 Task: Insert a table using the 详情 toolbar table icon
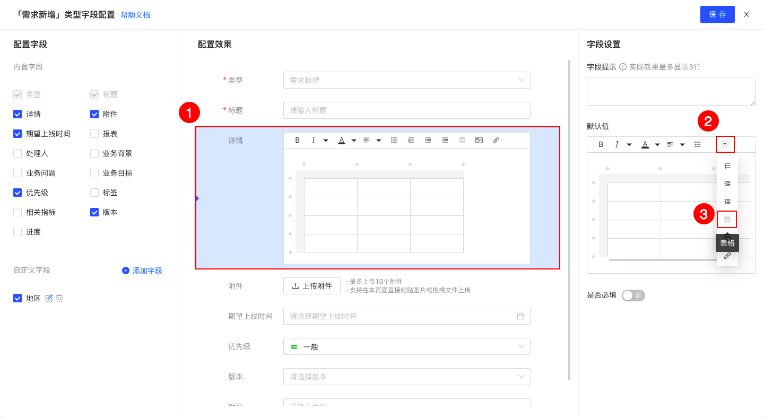coord(462,140)
